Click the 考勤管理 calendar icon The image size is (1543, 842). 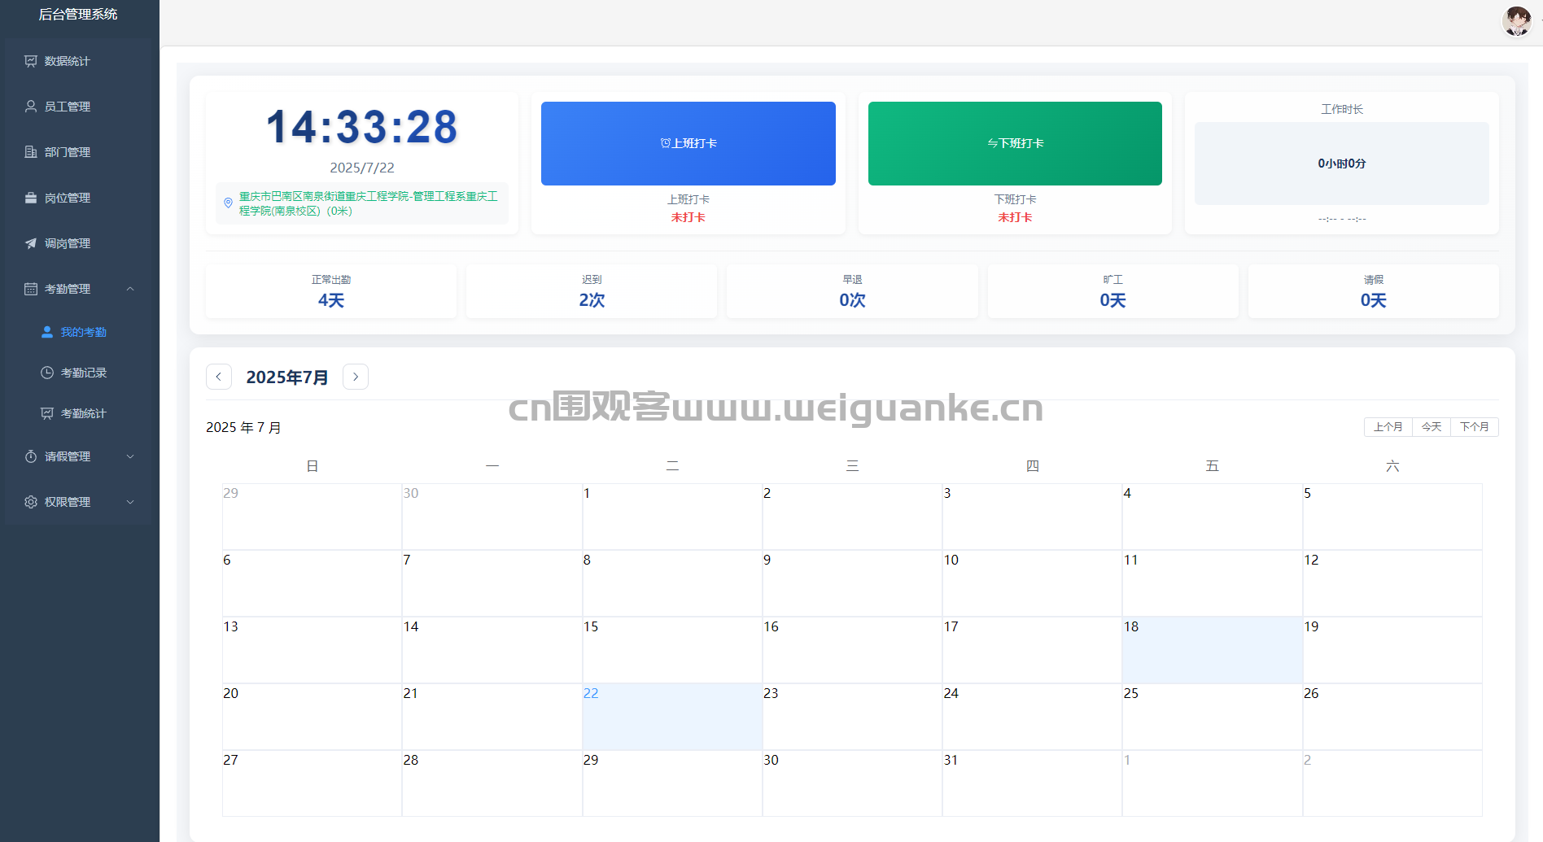pos(31,289)
